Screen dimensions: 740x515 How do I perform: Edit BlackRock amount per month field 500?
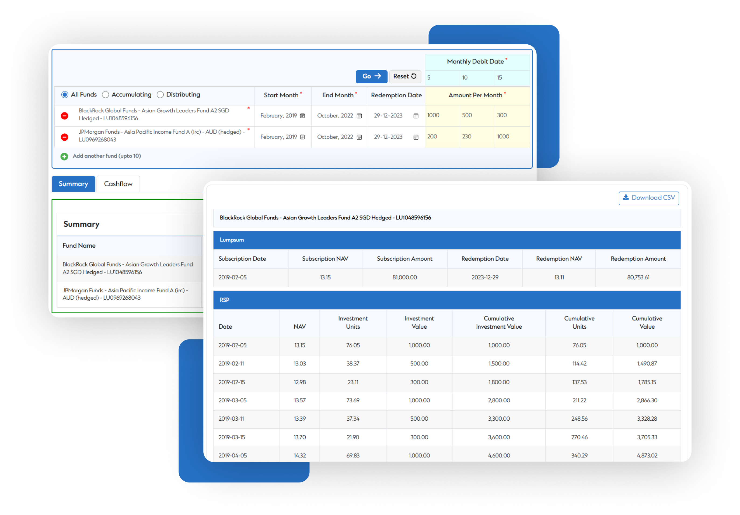click(x=477, y=116)
